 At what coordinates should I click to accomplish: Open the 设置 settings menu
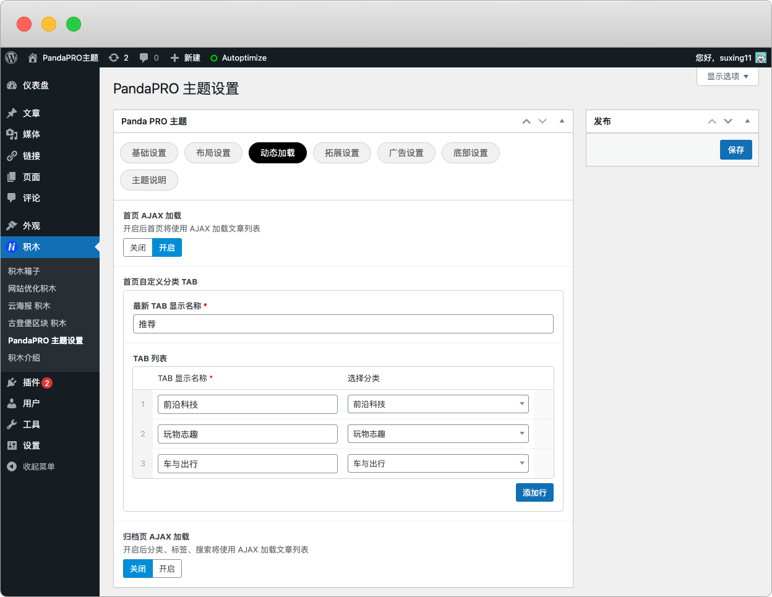coord(49,445)
